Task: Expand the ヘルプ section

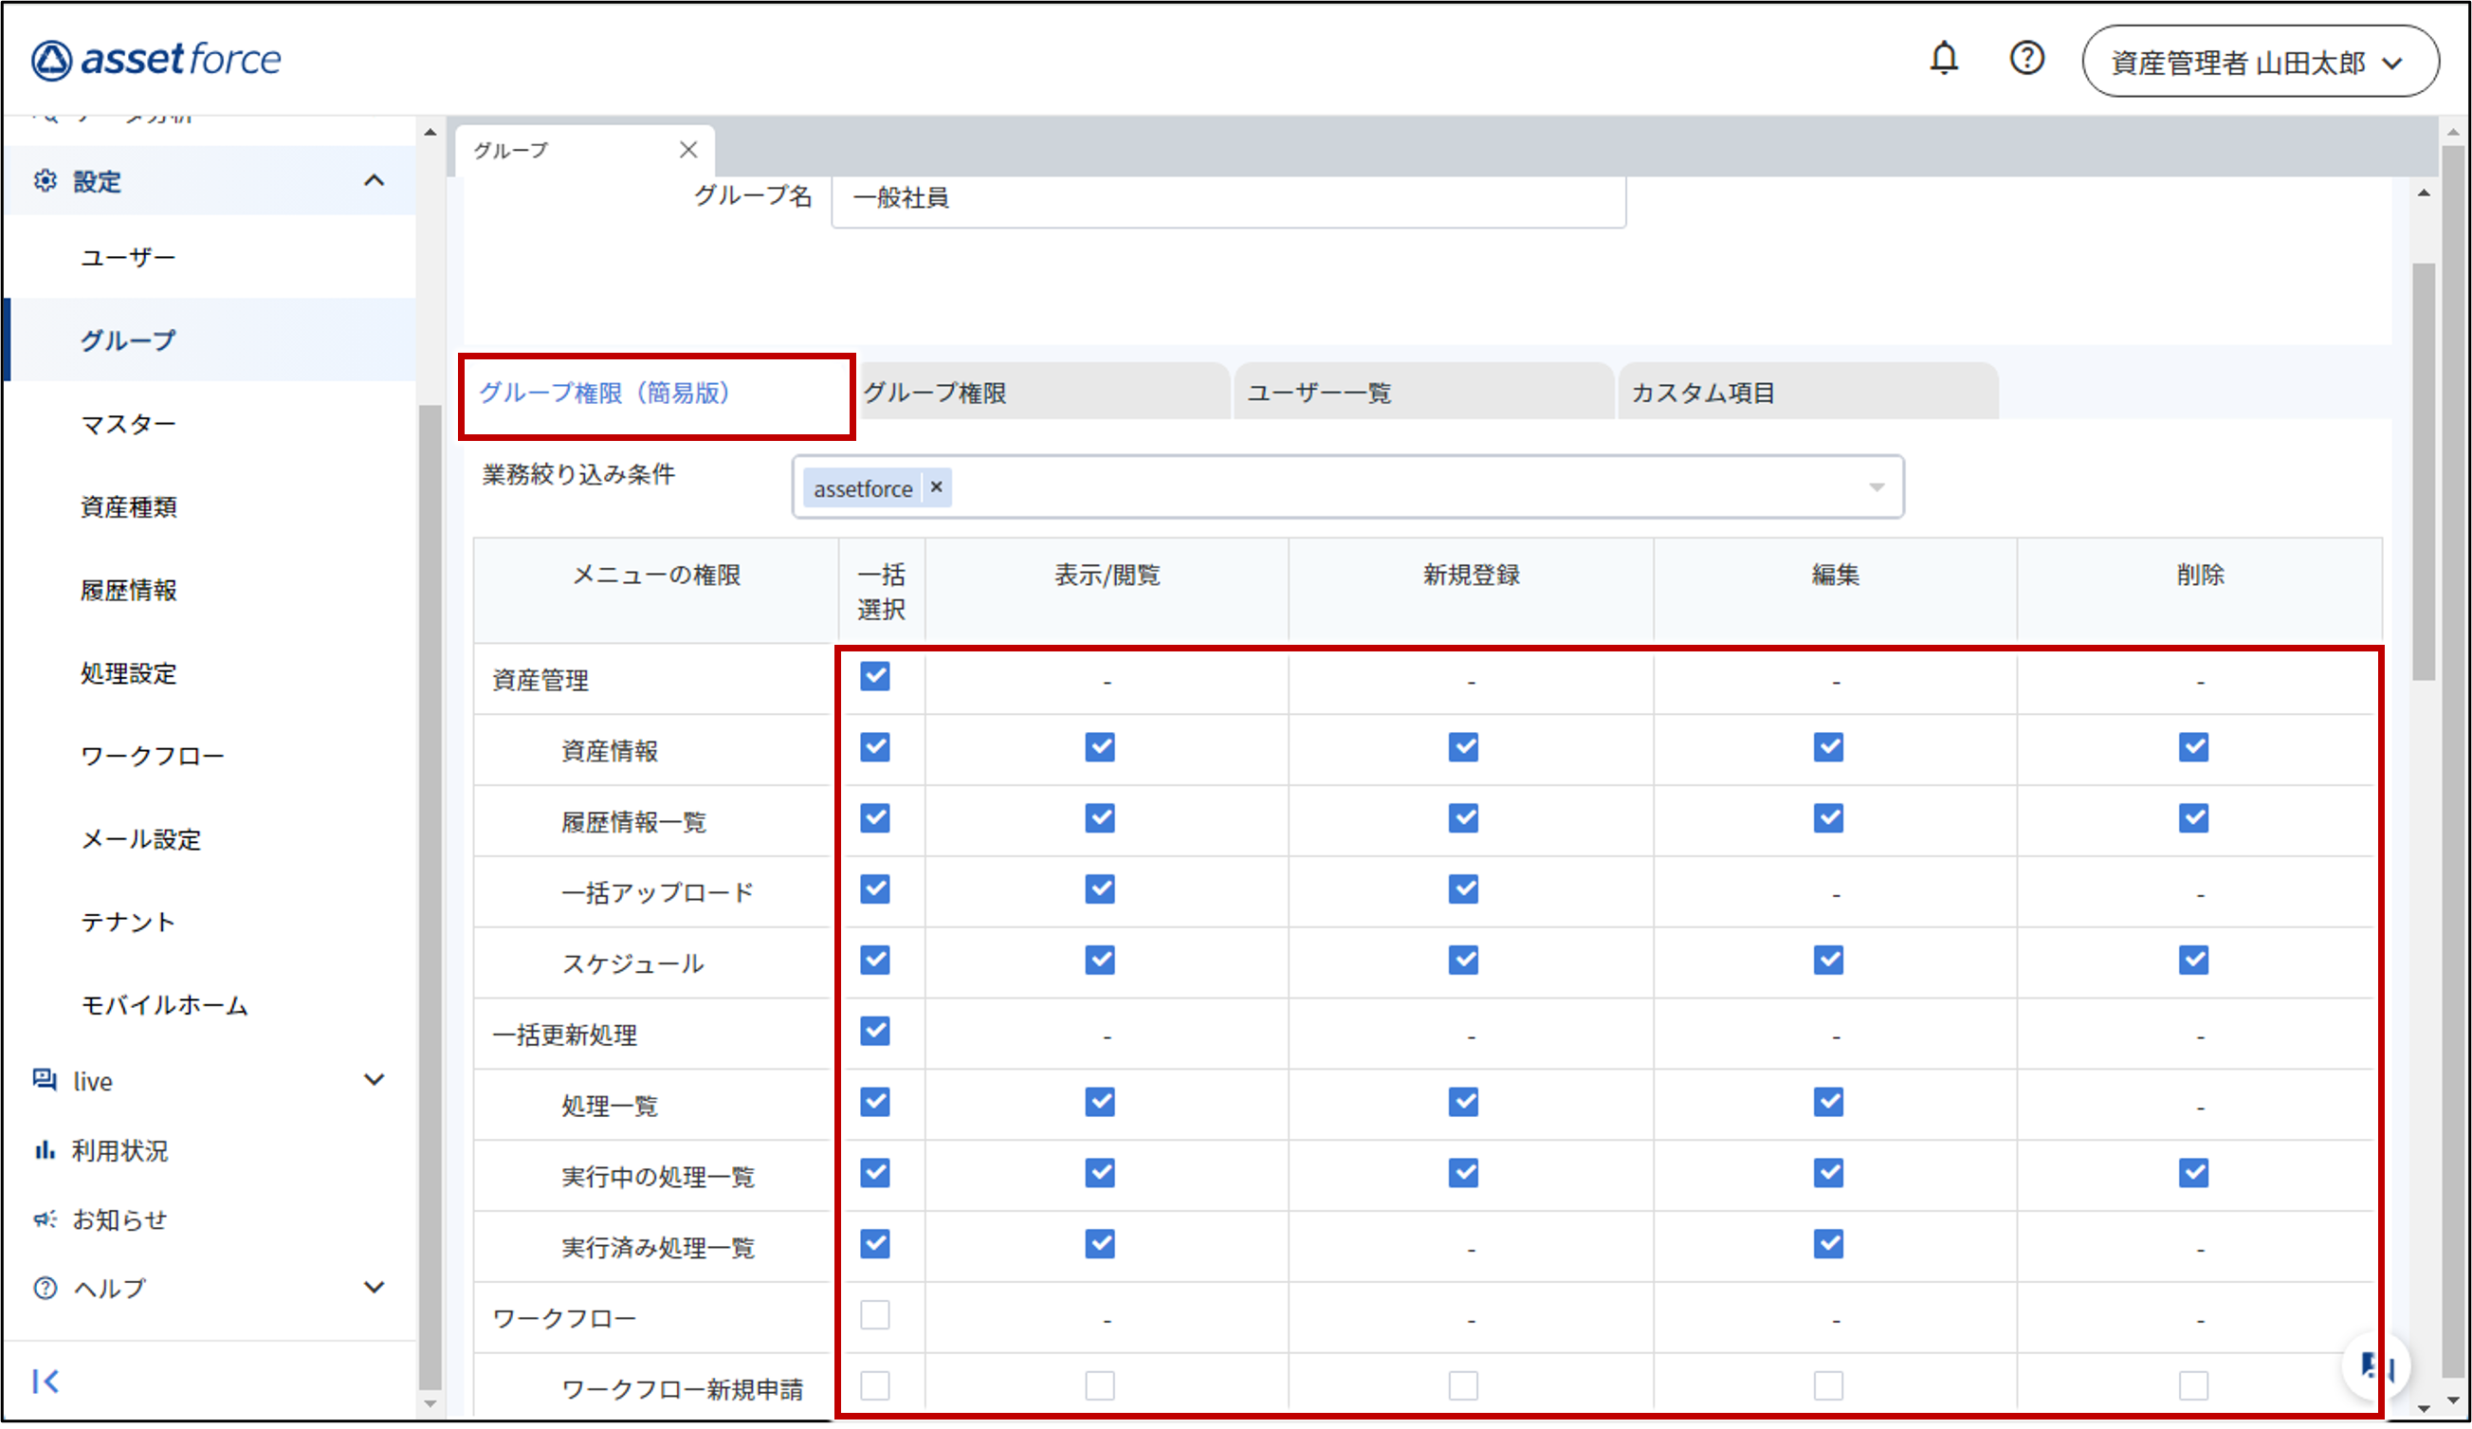Action: (374, 1288)
